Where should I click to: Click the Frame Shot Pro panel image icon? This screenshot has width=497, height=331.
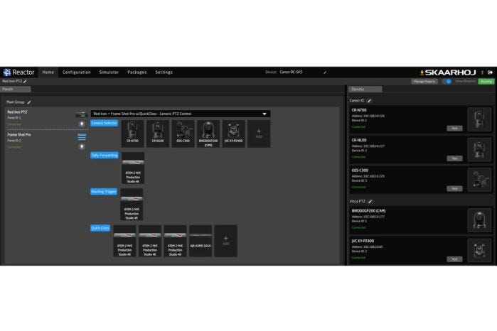coord(82,137)
